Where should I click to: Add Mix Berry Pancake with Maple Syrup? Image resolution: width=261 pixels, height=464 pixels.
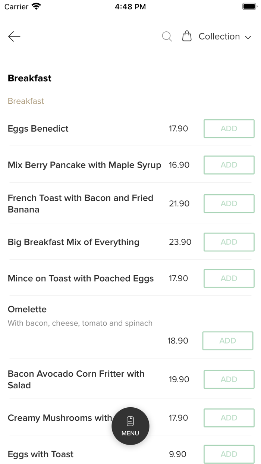click(229, 165)
